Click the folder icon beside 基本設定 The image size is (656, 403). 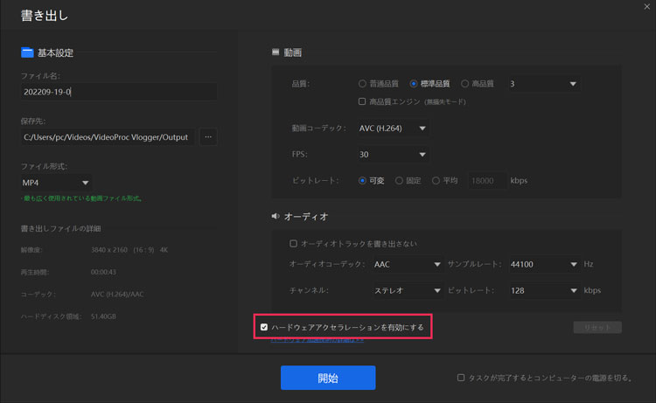[x=27, y=52]
